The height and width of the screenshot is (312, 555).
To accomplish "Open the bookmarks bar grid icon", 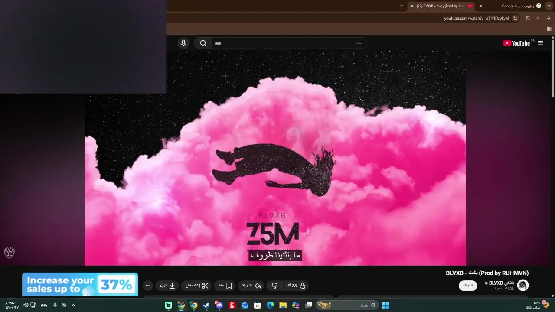I will pos(549,29).
